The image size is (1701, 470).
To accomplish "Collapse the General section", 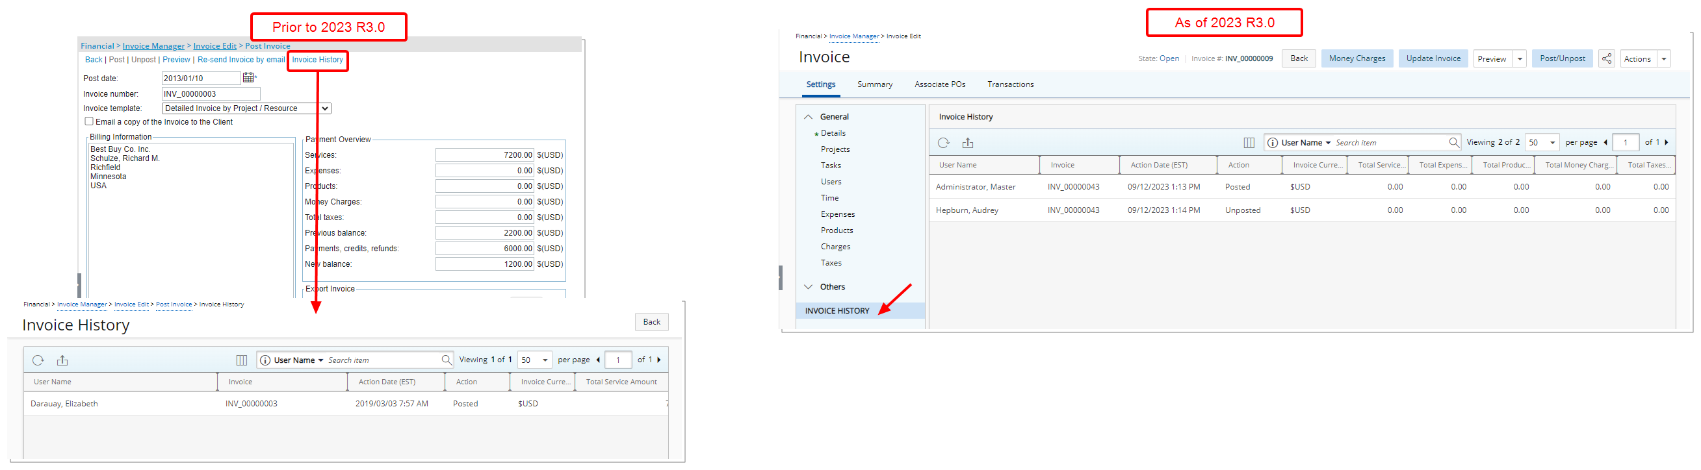I will (x=808, y=117).
